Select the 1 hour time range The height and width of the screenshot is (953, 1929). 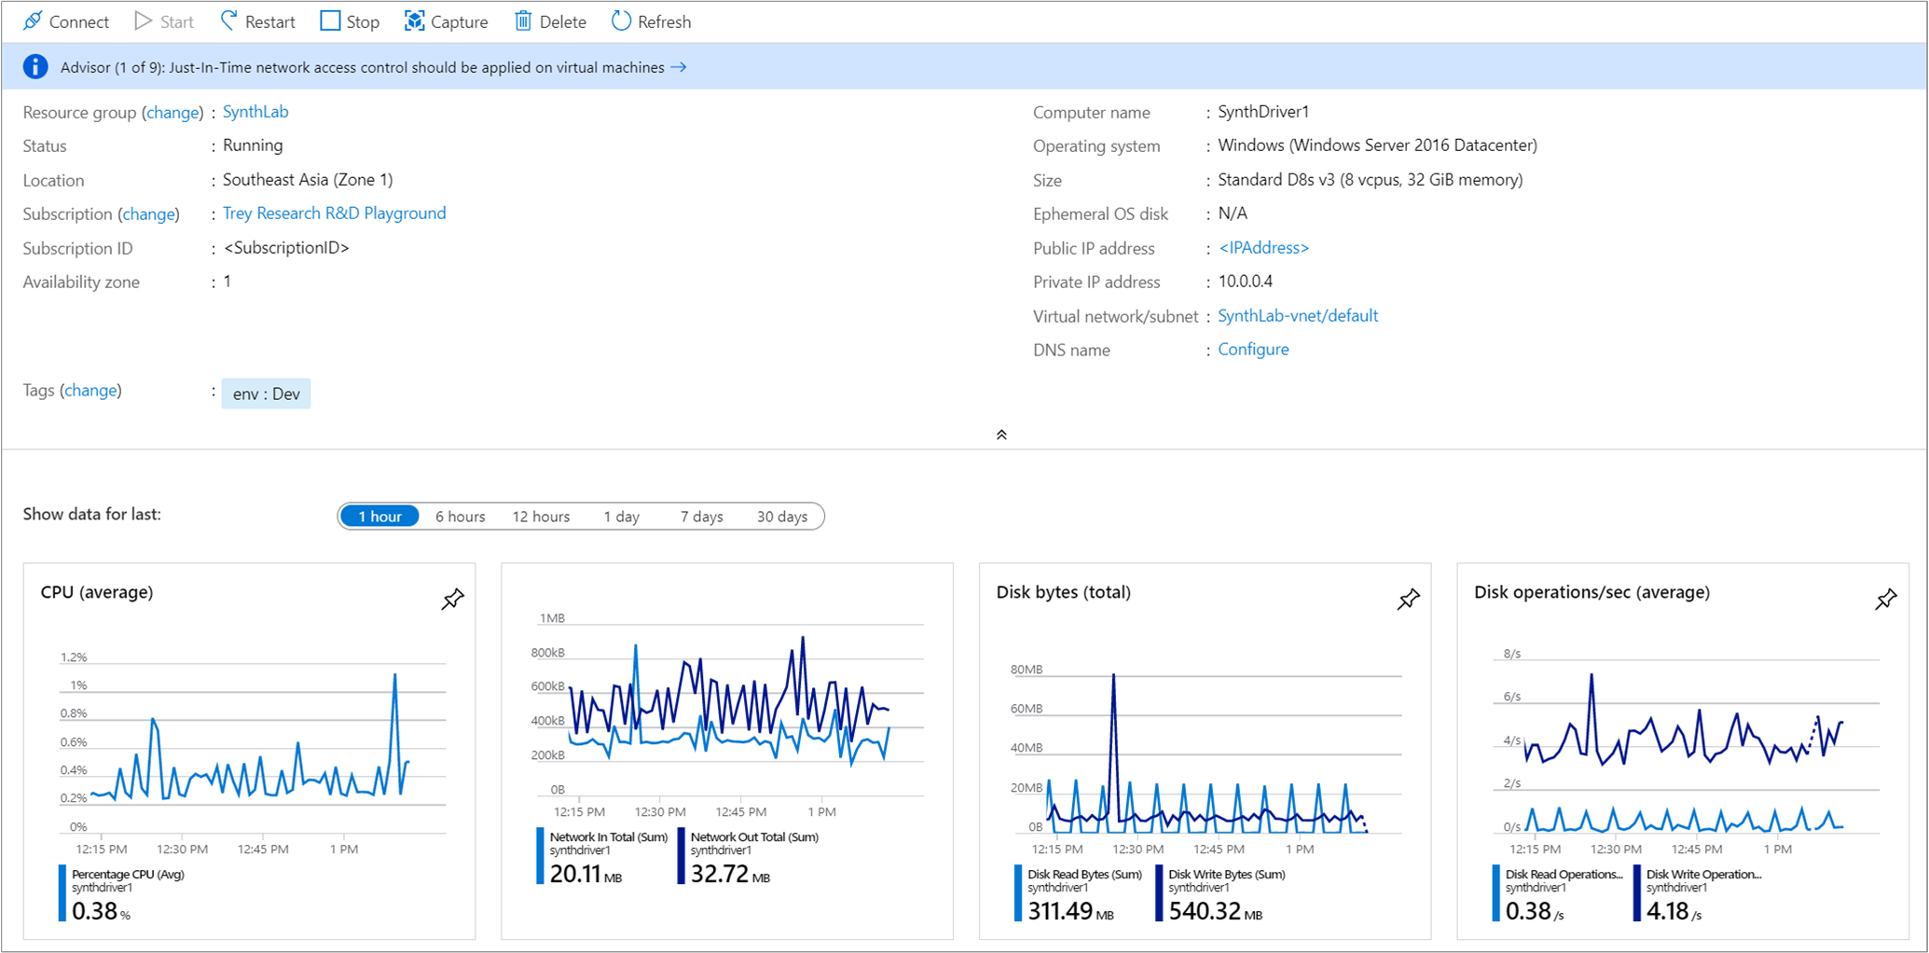pyautogui.click(x=379, y=517)
